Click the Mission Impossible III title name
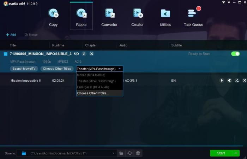247x159 pixels. (26, 81)
